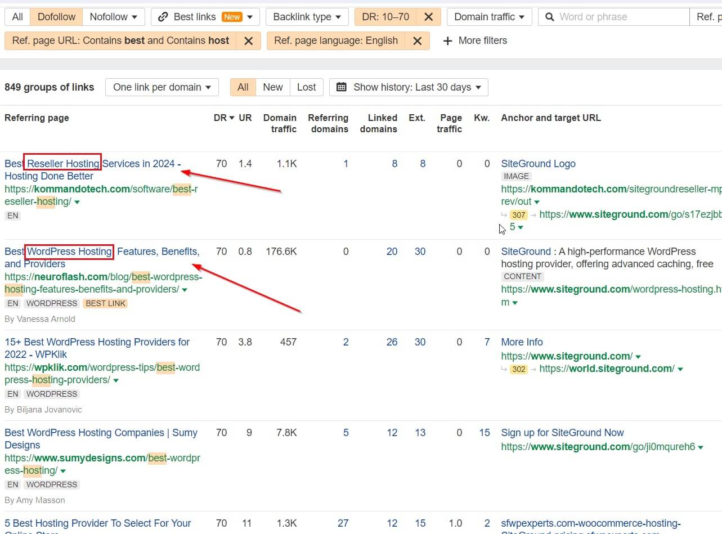Expand the siteground.com/go/ji0mqureh6 URL caret

click(x=701, y=447)
